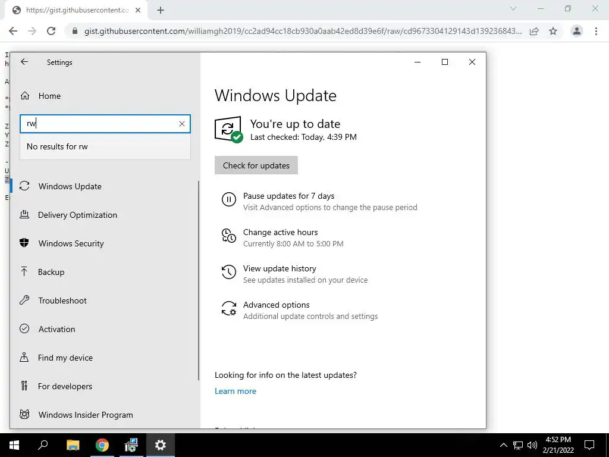Image resolution: width=609 pixels, height=457 pixels.
Task: Click the Check for updates button
Action: (256, 165)
